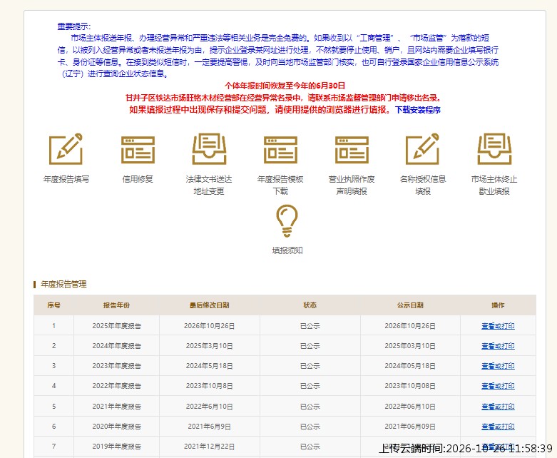Click the 填报须知 lightbulb icon
This screenshot has height=458, width=557.
287,220
